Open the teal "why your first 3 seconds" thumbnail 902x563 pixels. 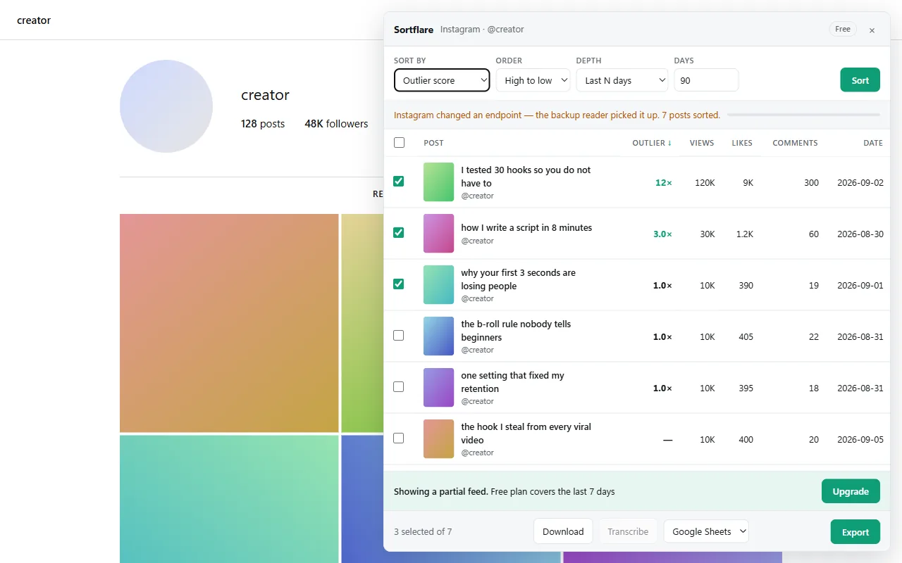(438, 285)
